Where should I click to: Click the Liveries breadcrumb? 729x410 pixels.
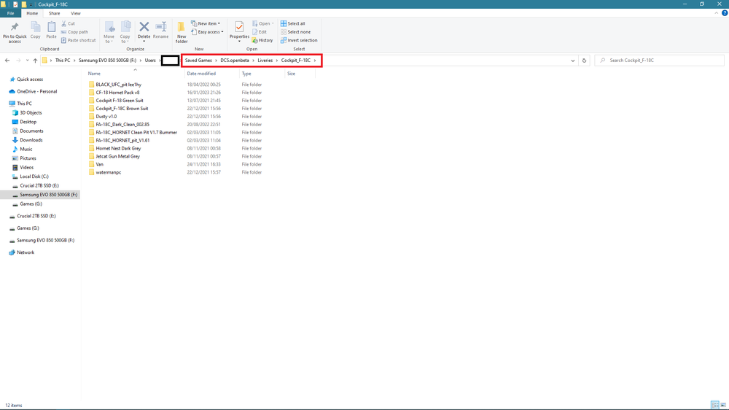(265, 61)
